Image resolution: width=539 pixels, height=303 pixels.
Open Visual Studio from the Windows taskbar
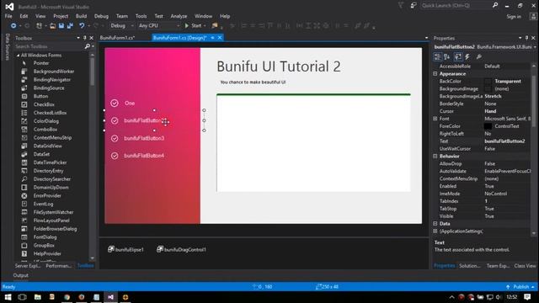110,297
